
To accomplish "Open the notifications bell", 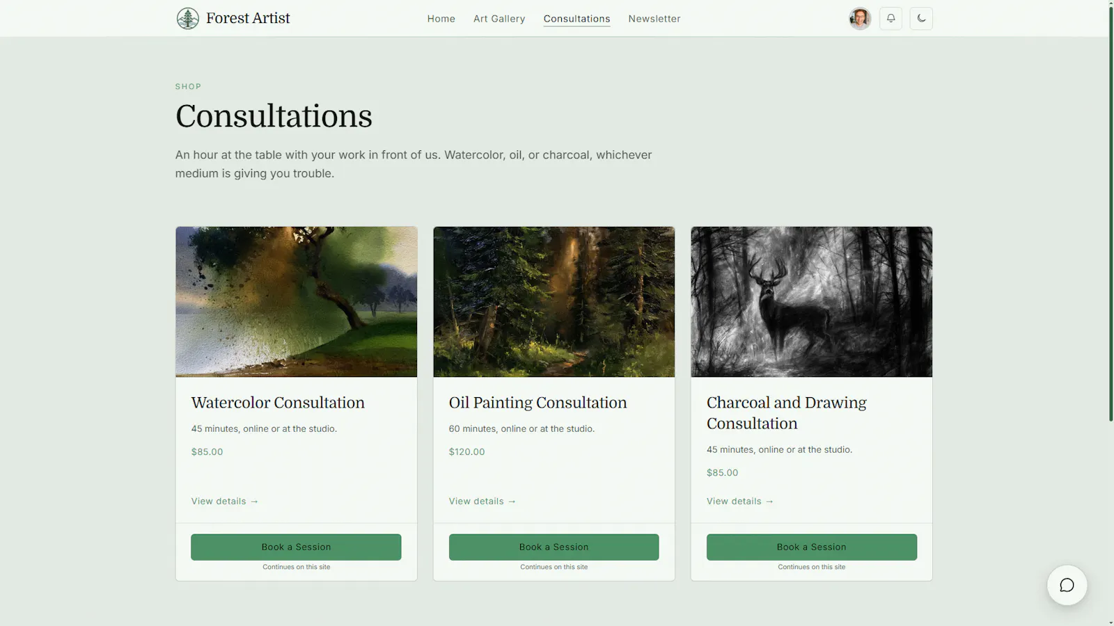I will click(x=891, y=18).
